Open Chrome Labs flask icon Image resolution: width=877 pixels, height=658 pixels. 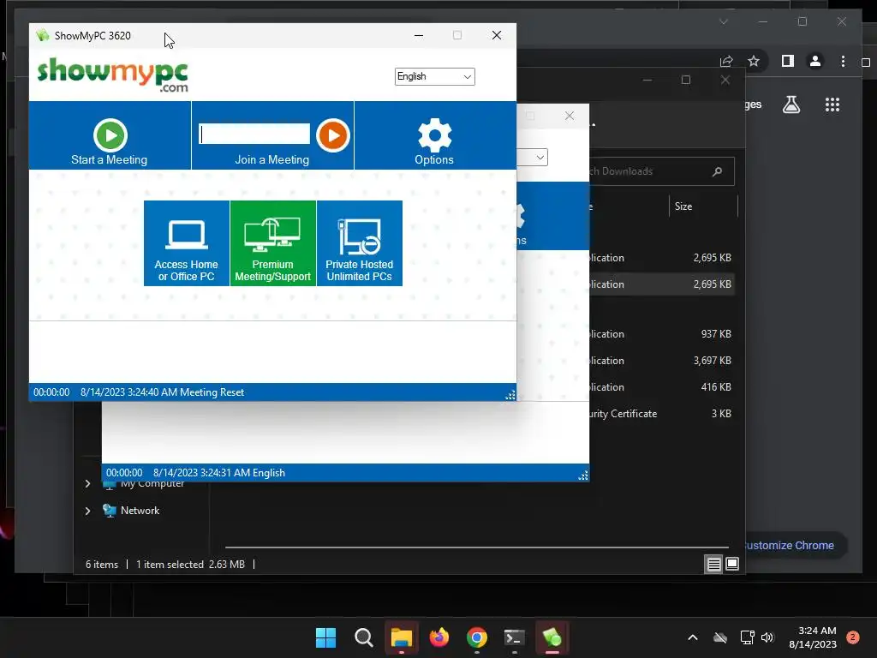(790, 104)
